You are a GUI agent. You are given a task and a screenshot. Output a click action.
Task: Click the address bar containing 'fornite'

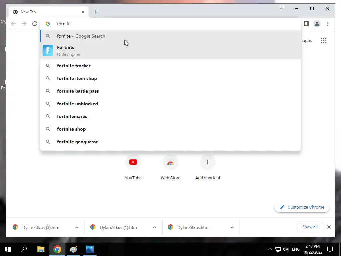click(171, 24)
